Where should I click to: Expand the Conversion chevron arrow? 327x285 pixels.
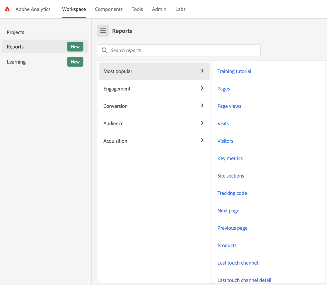coord(202,105)
